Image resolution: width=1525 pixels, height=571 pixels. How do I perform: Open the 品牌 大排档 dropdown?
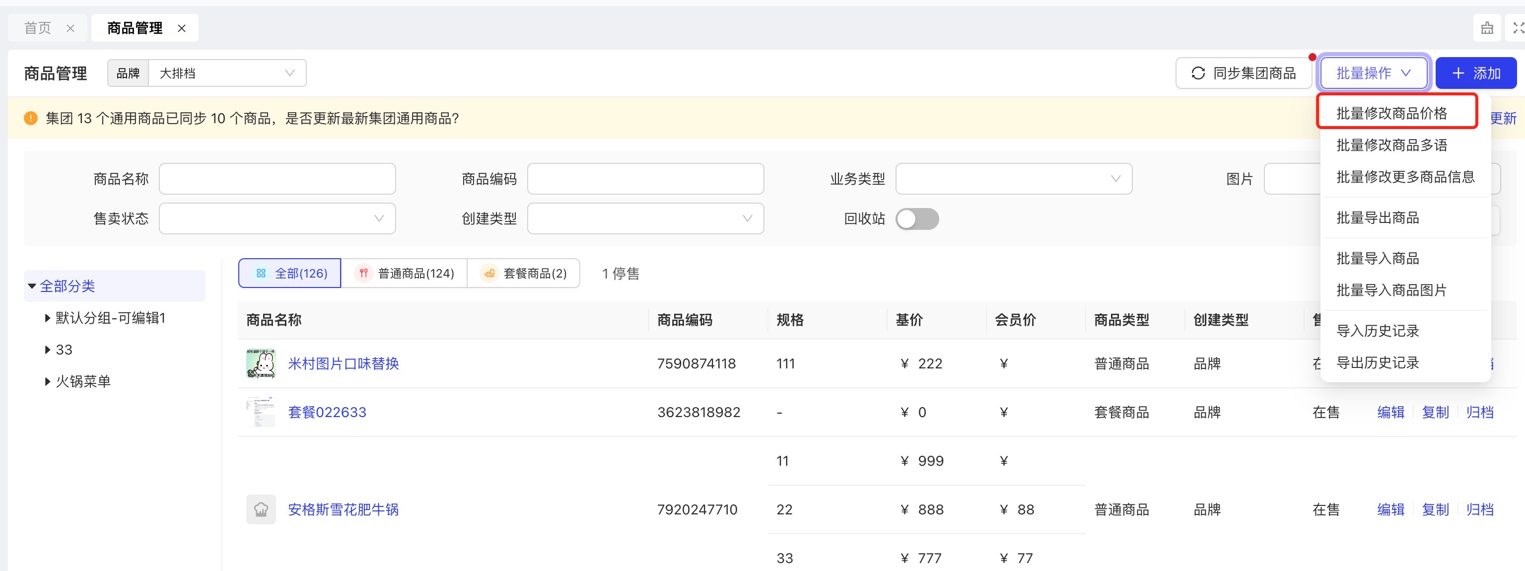pyautogui.click(x=227, y=73)
